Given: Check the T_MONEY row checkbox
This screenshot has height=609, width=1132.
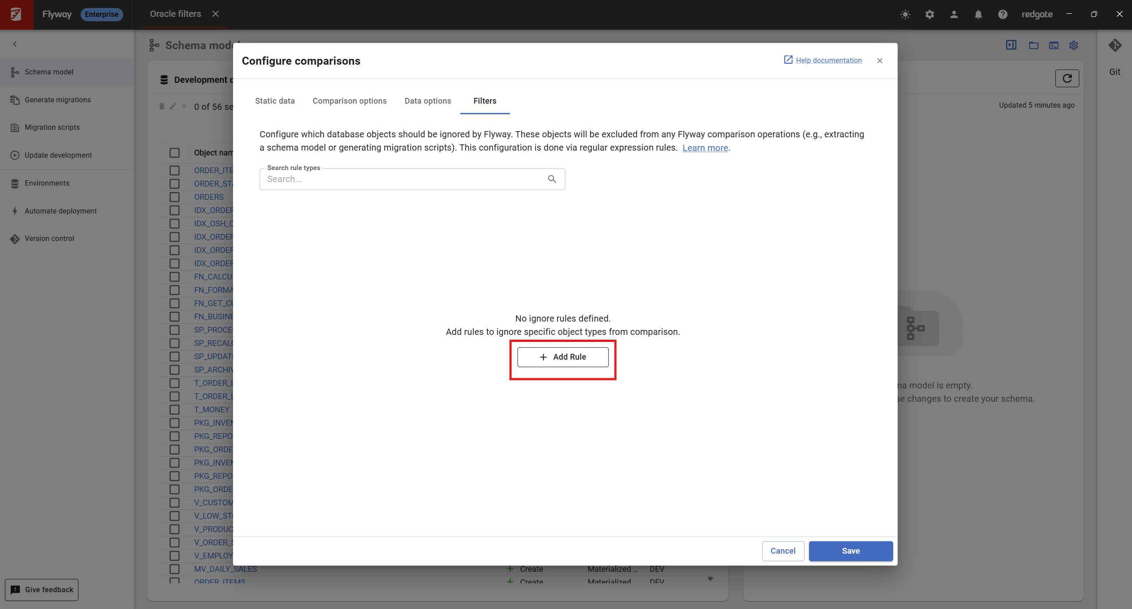Looking at the screenshot, I should point(175,410).
